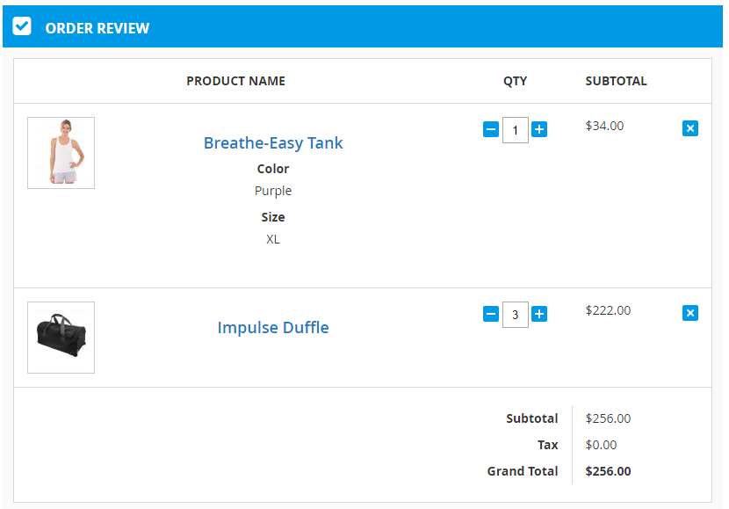Click the Subtotal column header
The width and height of the screenshot is (729, 509).
pos(616,81)
